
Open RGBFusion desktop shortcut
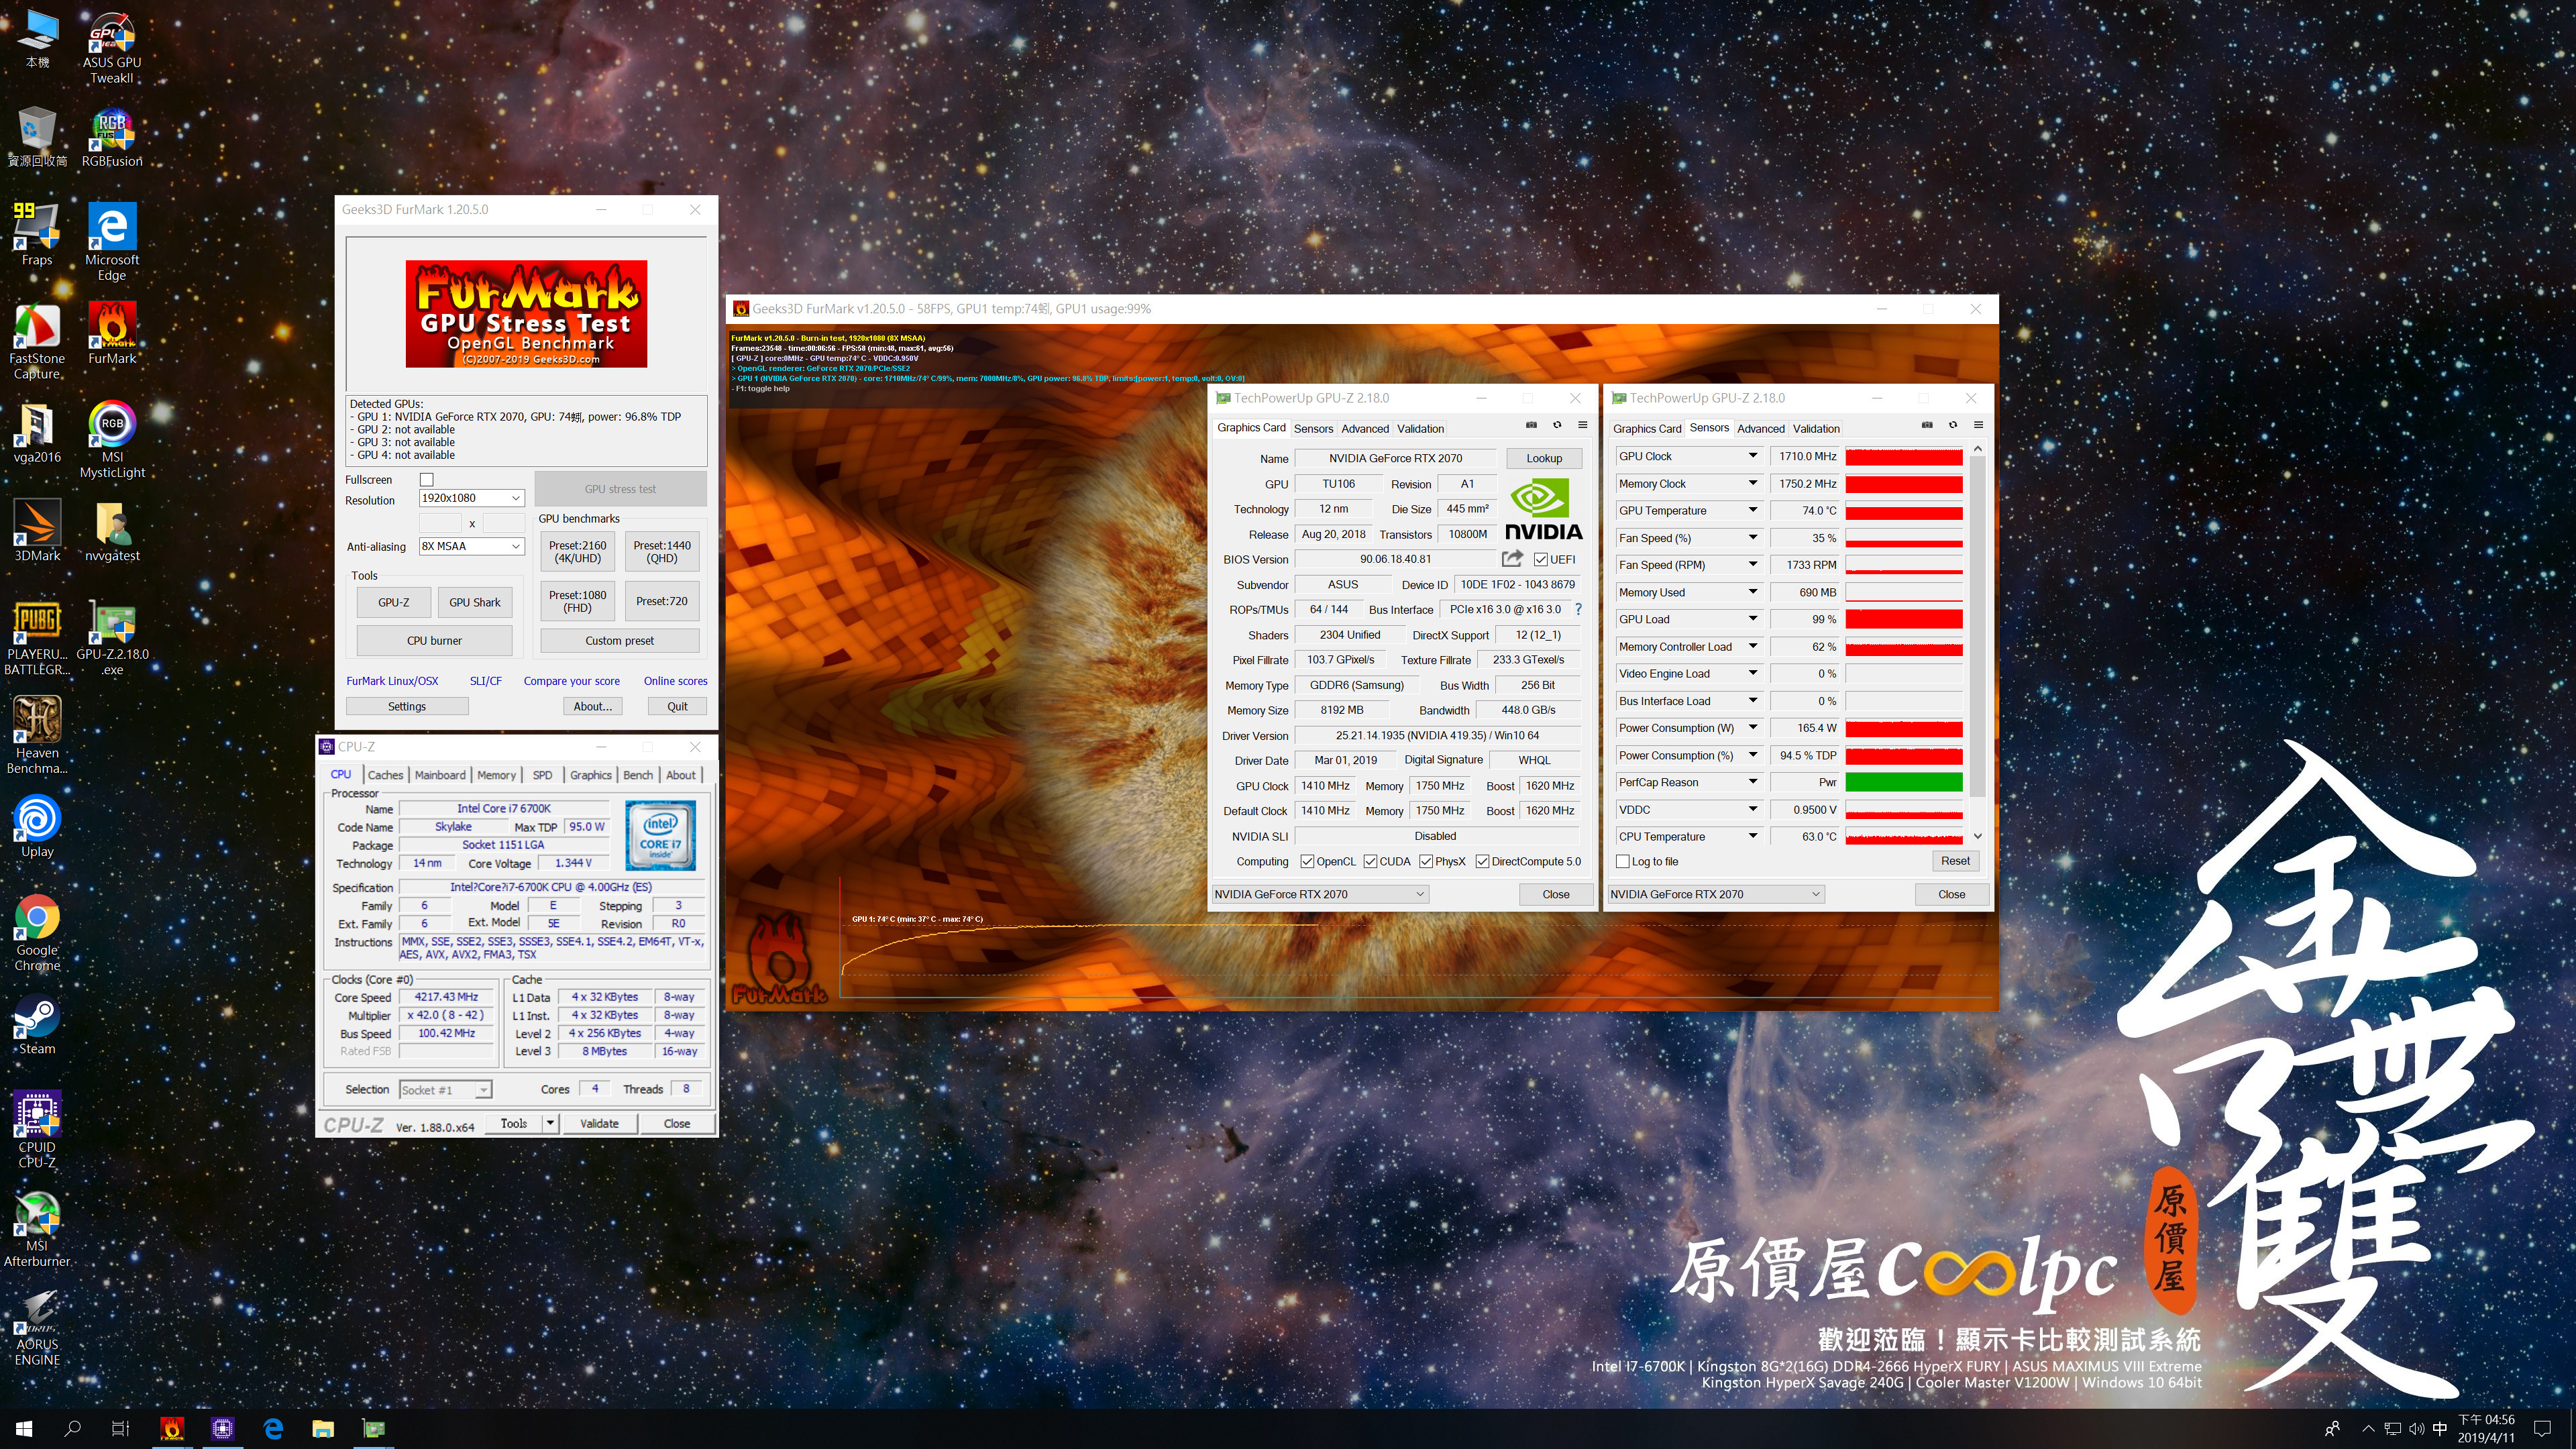[111, 138]
